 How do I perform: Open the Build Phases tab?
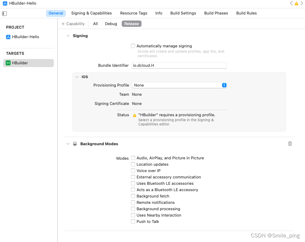pos(216,13)
